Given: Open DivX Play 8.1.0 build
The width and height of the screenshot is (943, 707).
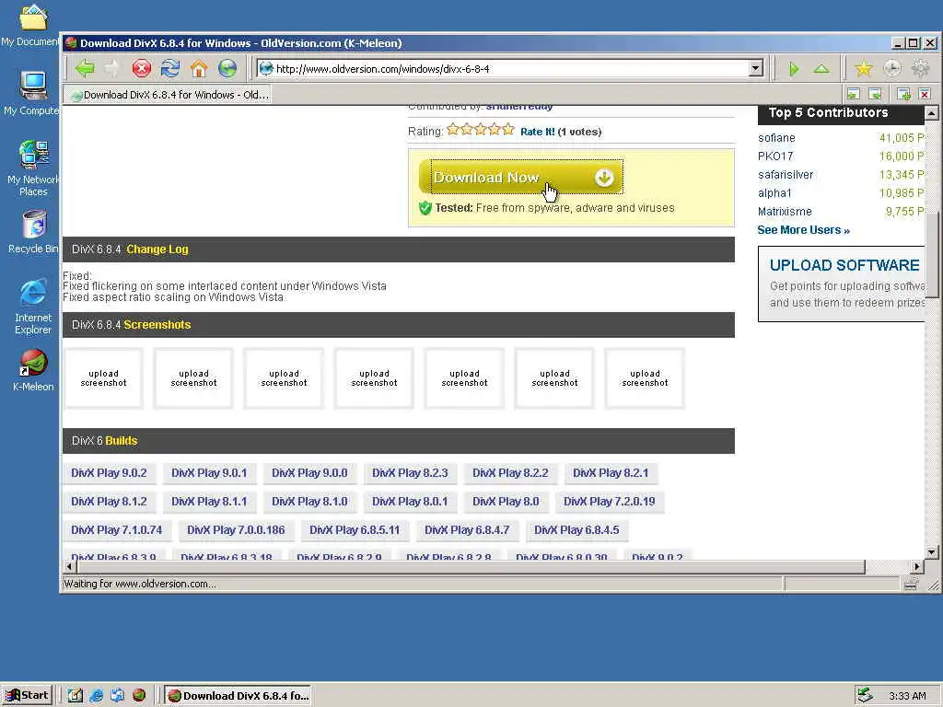Looking at the screenshot, I should tap(309, 502).
